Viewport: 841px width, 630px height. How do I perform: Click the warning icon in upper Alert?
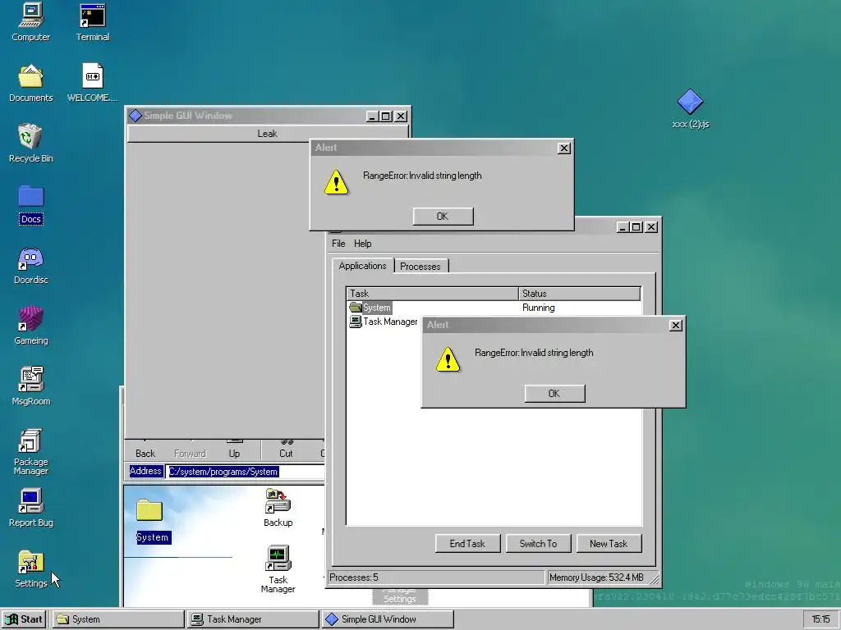coord(336,182)
